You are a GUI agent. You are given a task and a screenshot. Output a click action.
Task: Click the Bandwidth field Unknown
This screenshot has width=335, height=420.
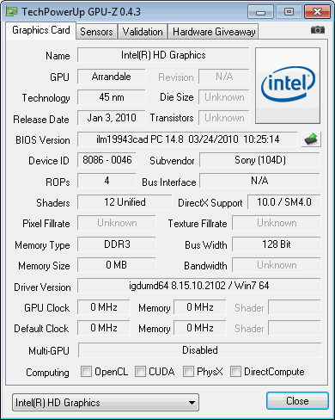pos(277,265)
